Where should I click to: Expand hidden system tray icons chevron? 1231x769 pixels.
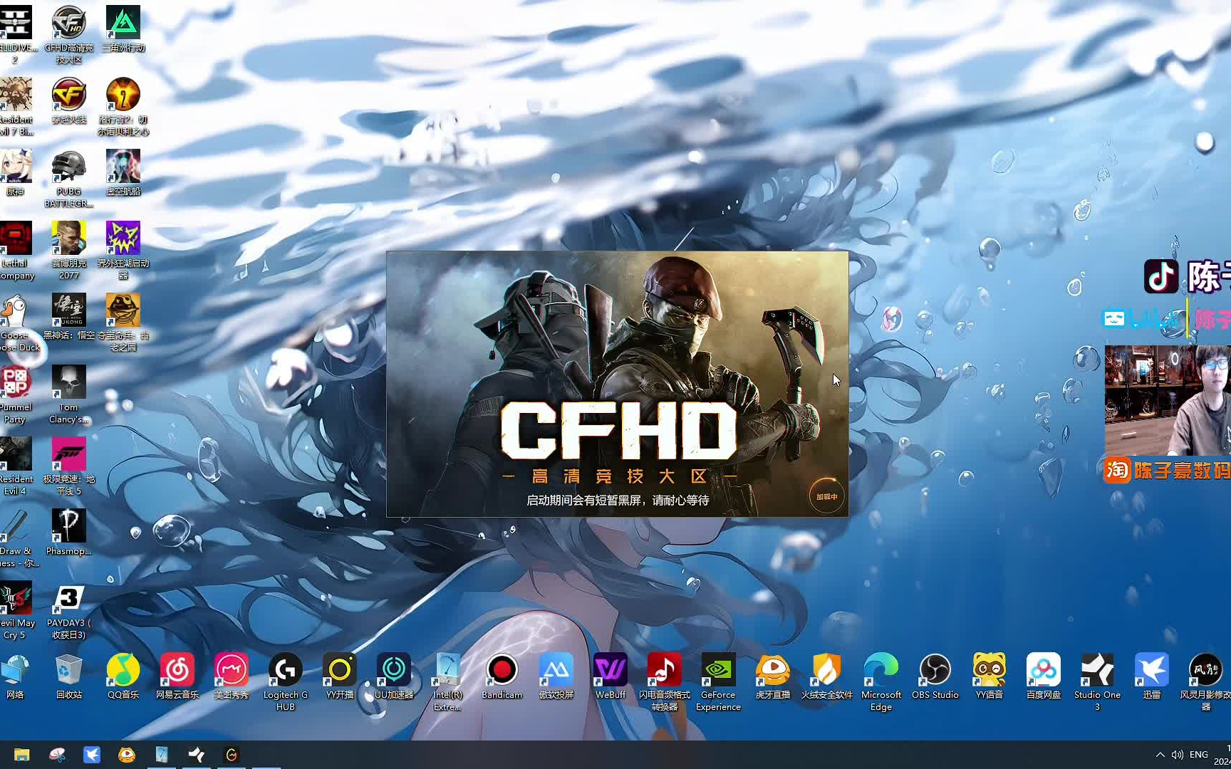pyautogui.click(x=1160, y=755)
